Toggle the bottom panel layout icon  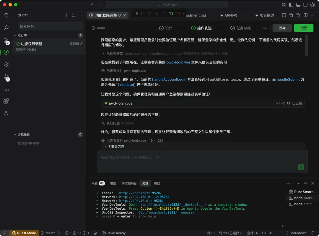click(x=298, y=5)
